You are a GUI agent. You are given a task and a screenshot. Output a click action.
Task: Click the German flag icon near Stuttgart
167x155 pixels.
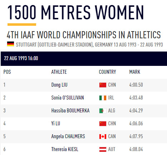pos(10,44)
